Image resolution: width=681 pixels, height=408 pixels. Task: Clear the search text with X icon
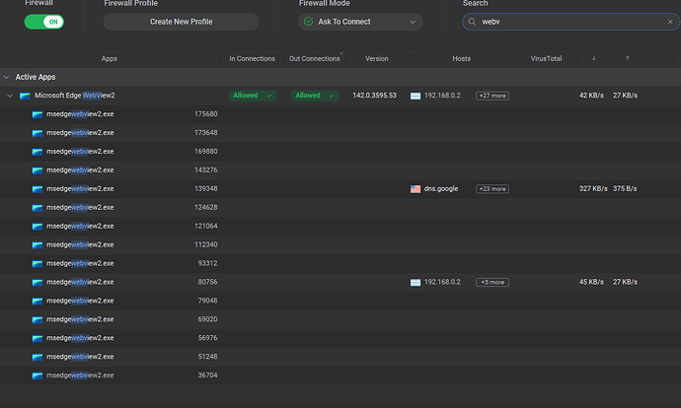click(x=670, y=22)
